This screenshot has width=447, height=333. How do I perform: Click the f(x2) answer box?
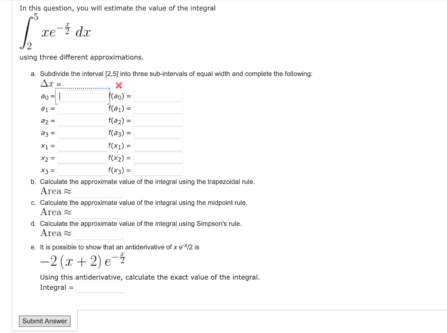click(x=158, y=157)
